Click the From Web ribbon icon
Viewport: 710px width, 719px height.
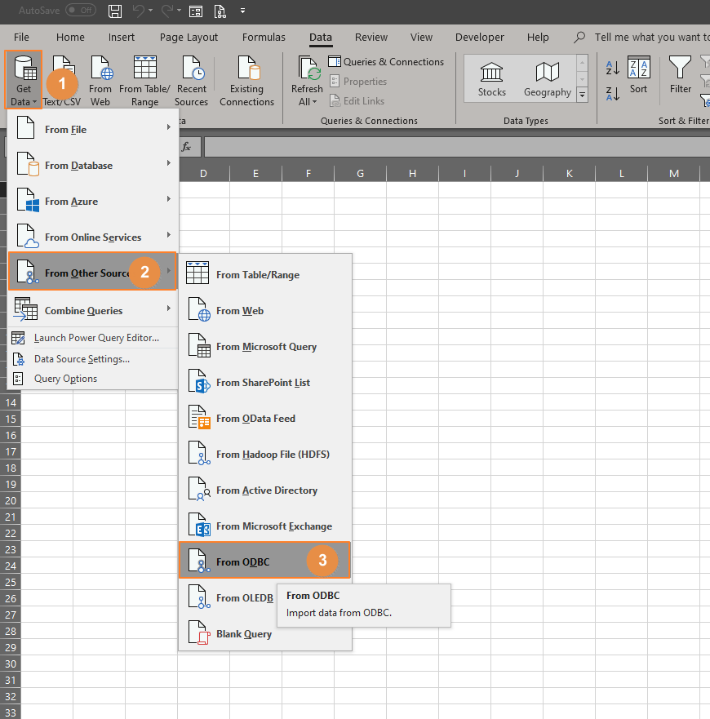point(100,81)
